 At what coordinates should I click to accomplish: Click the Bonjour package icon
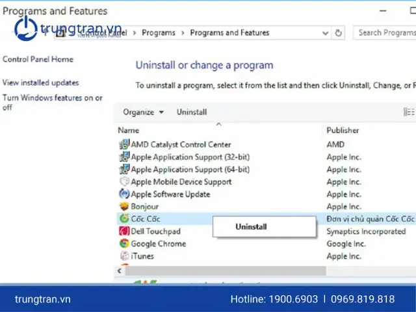pyautogui.click(x=124, y=207)
